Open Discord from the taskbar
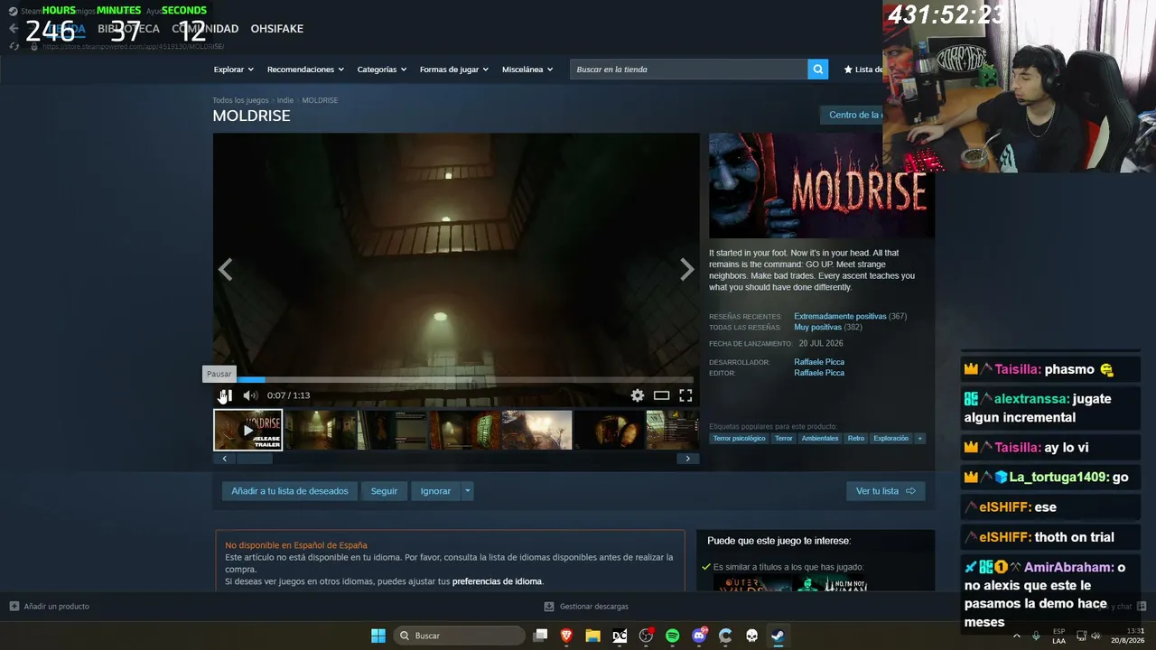 click(699, 636)
